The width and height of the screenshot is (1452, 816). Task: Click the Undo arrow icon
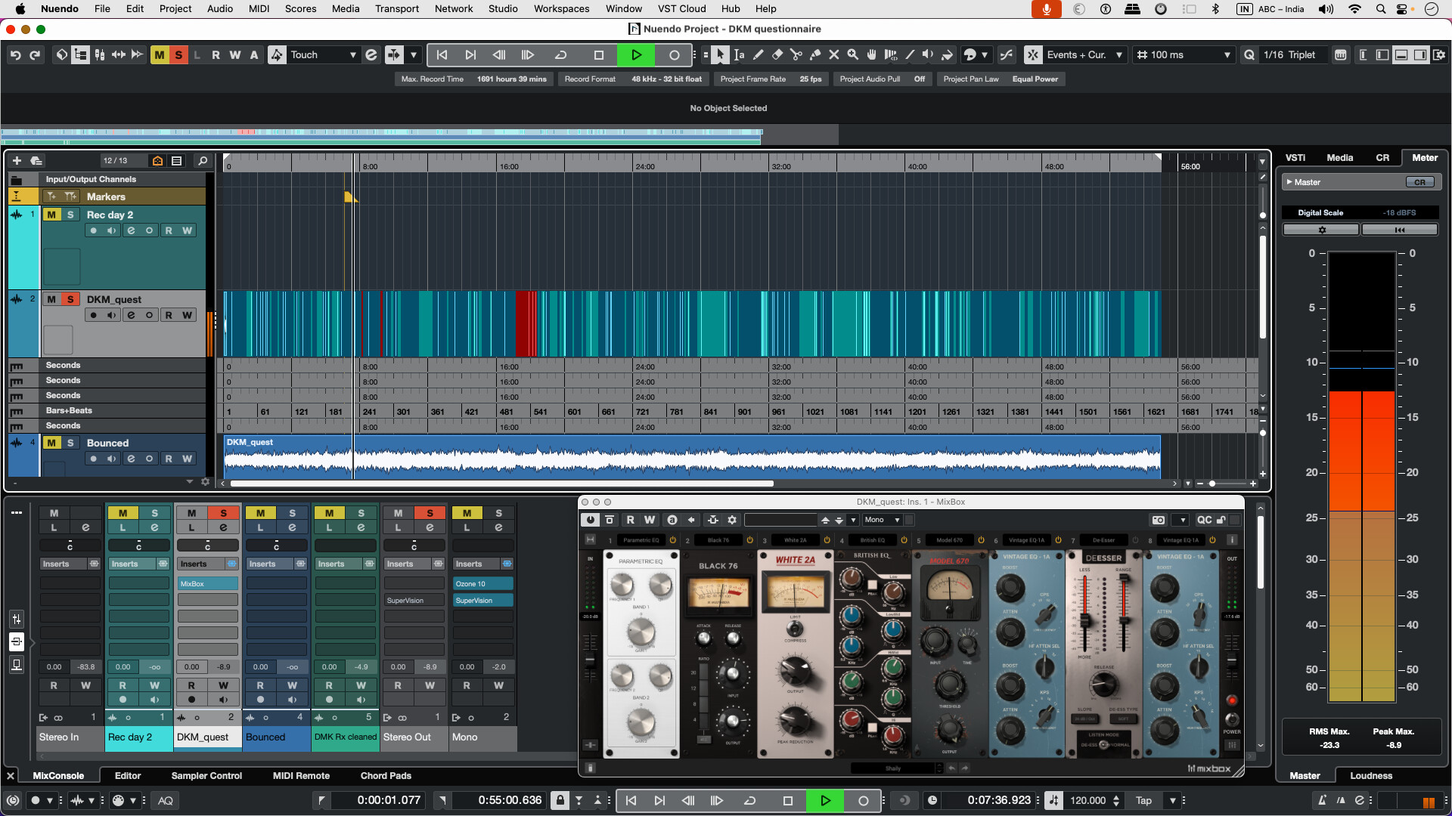15,54
